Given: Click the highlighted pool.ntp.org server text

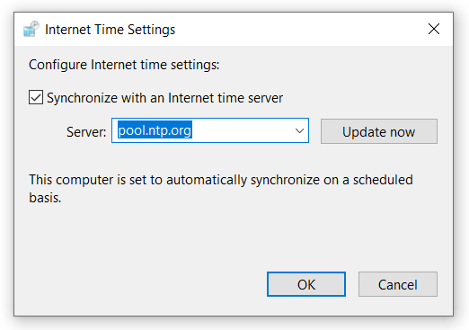Looking at the screenshot, I should tap(155, 130).
